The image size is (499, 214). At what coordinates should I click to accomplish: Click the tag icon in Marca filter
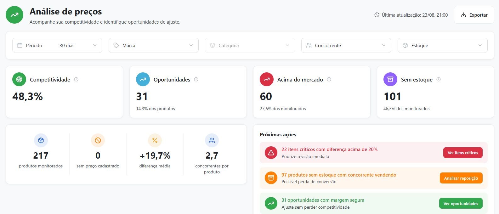click(116, 45)
